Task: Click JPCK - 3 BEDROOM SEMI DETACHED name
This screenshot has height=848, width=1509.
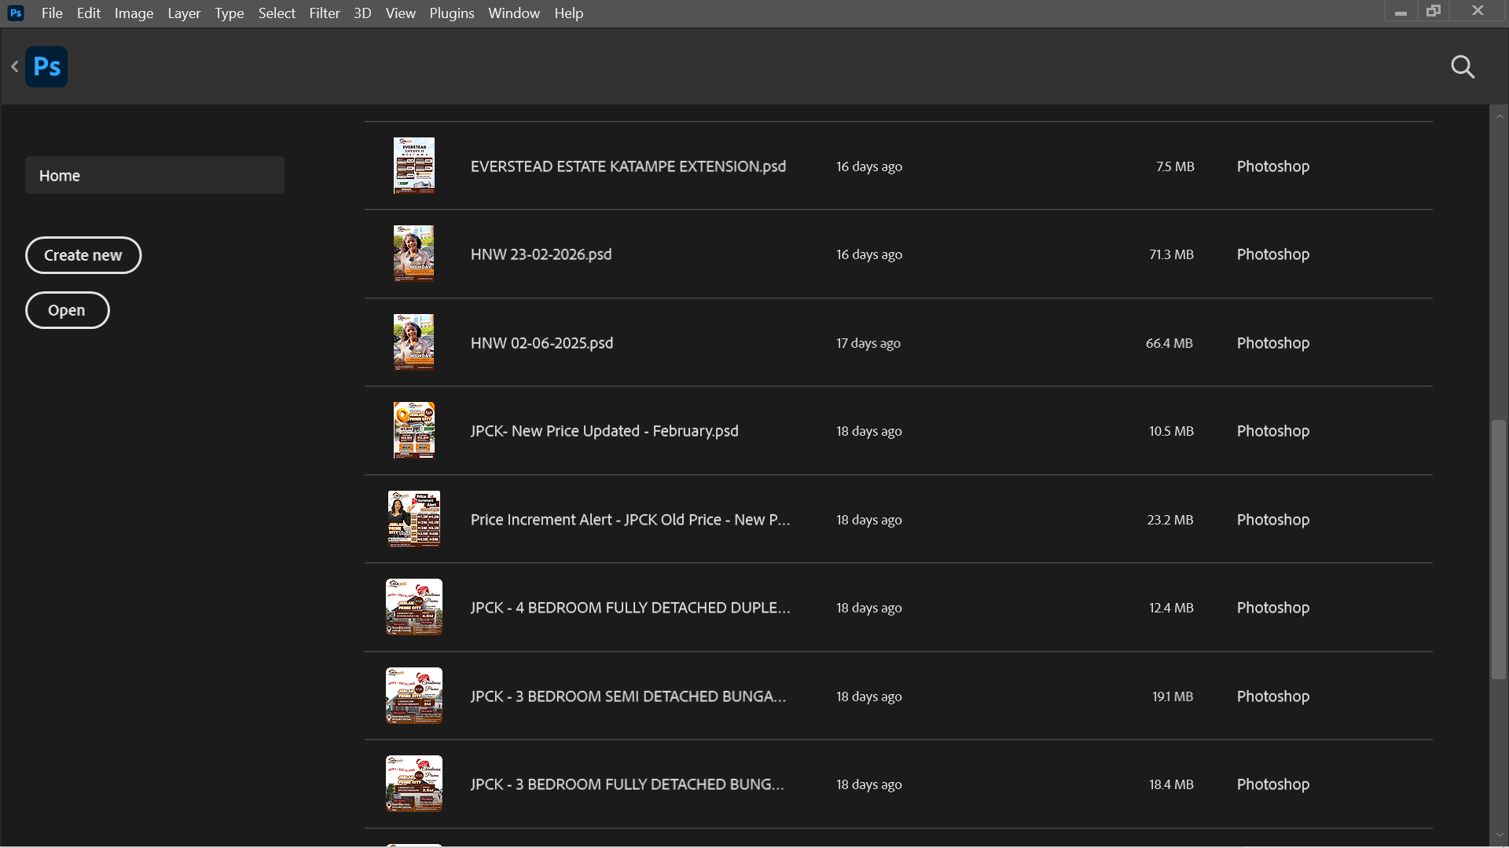Action: (x=628, y=696)
